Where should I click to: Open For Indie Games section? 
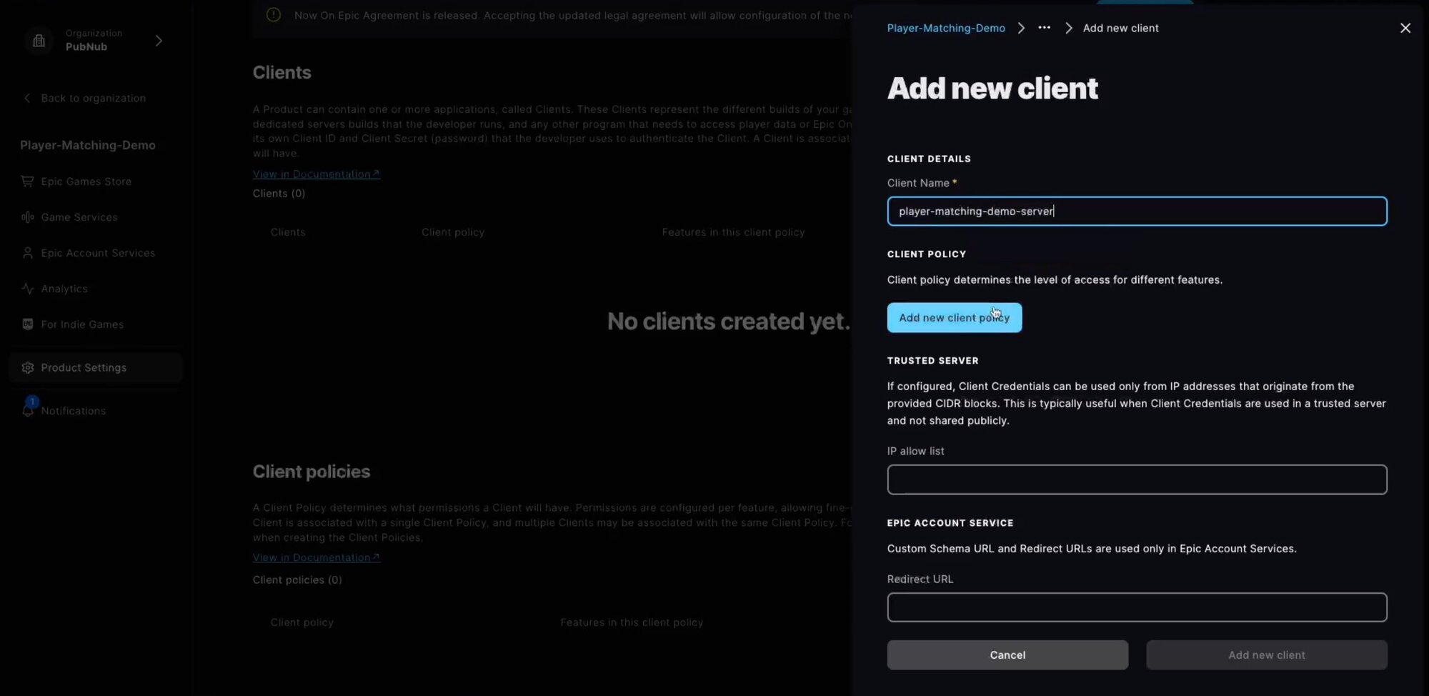tap(82, 324)
